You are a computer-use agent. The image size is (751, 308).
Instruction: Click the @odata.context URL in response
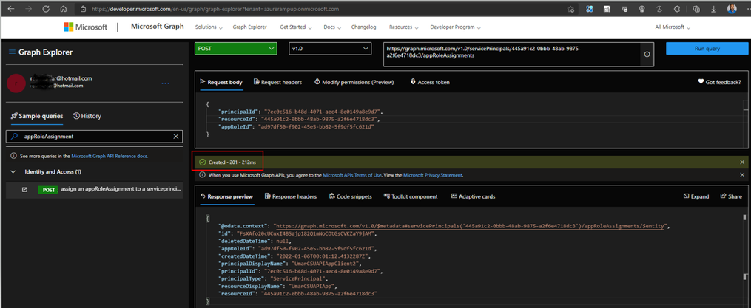click(471, 226)
